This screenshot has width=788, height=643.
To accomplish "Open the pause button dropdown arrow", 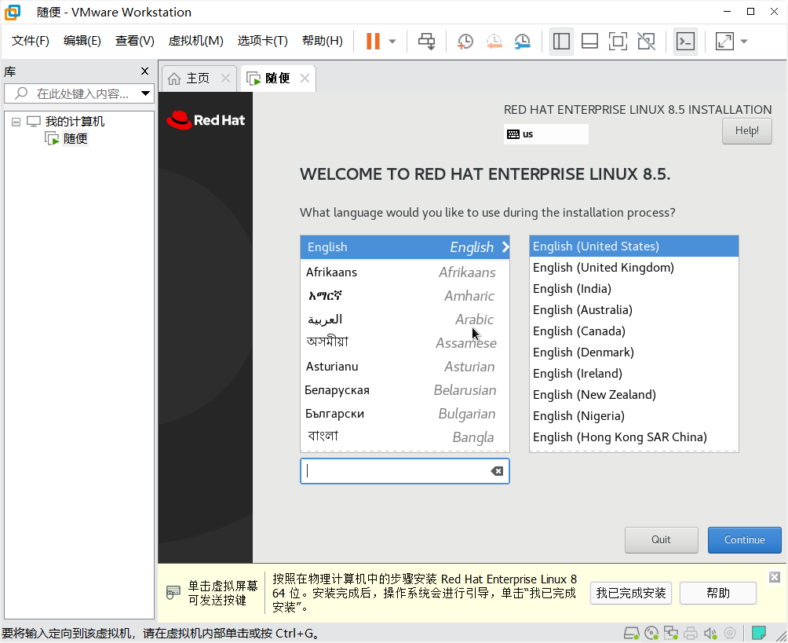I will click(392, 42).
